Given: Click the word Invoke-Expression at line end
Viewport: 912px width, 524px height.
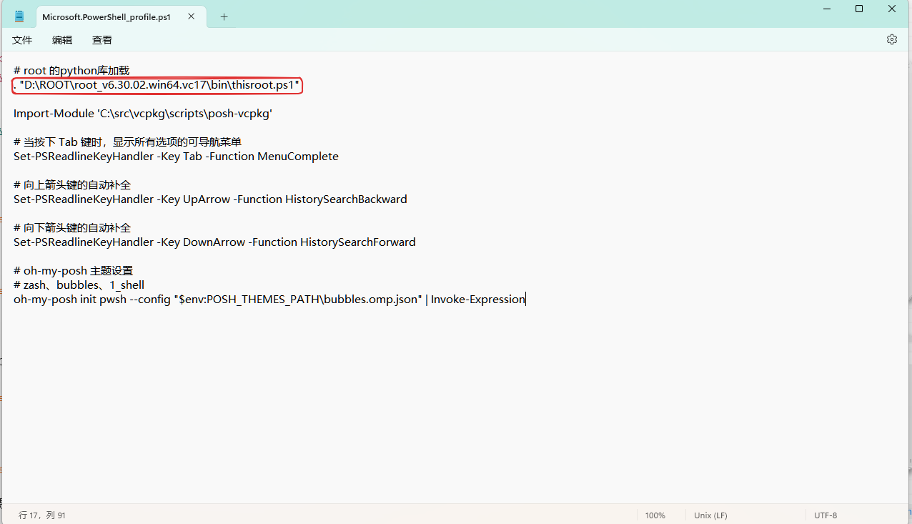Looking at the screenshot, I should 477,299.
